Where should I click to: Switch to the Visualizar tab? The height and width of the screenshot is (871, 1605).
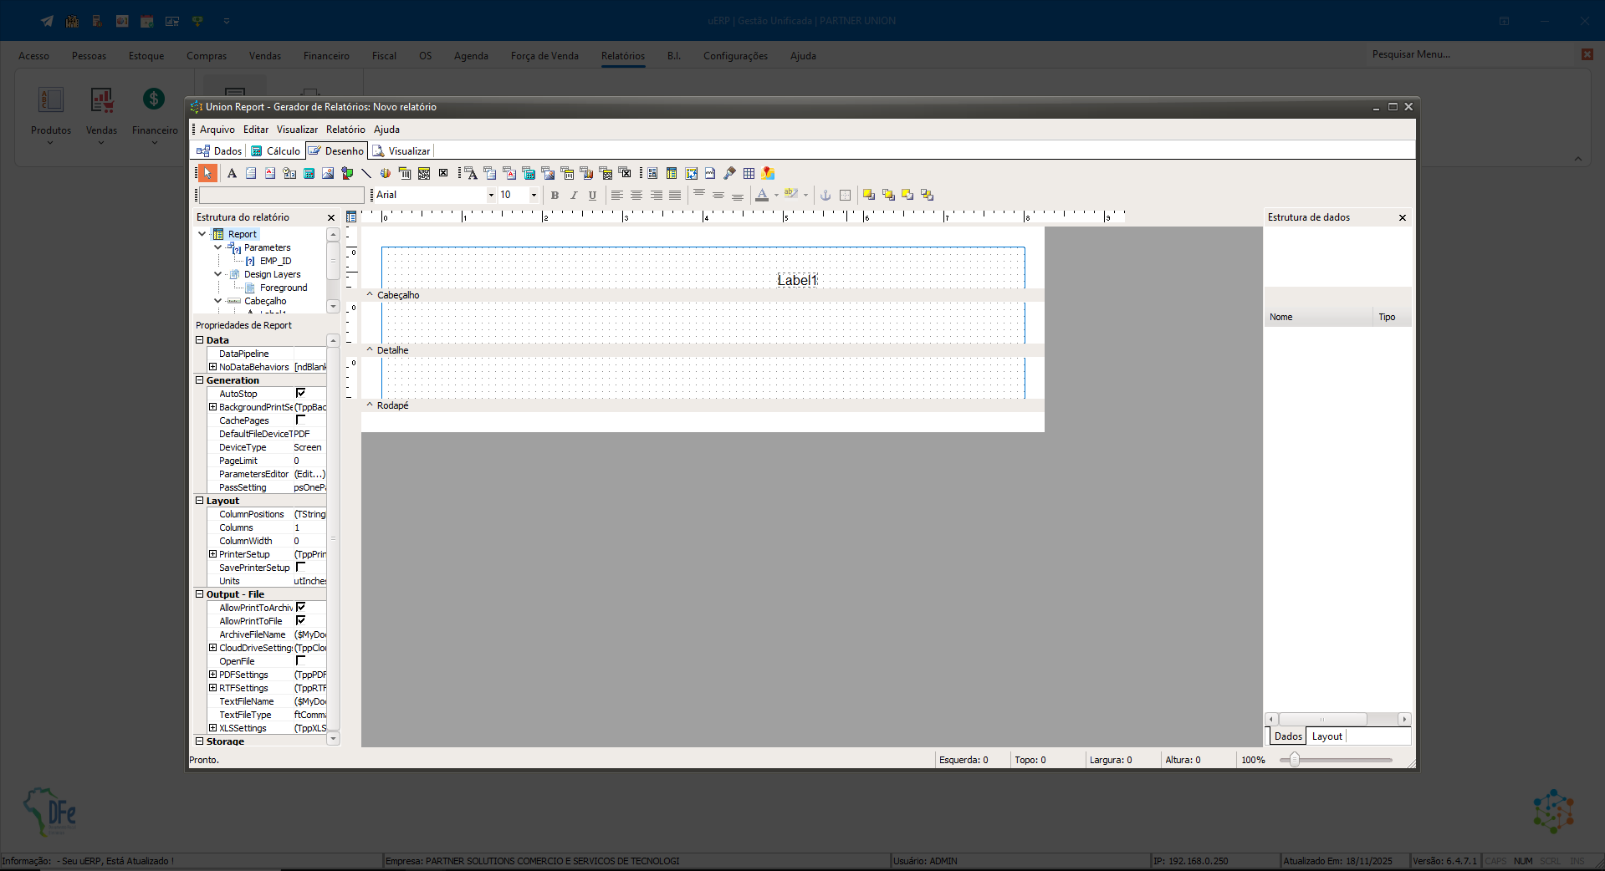pos(401,151)
